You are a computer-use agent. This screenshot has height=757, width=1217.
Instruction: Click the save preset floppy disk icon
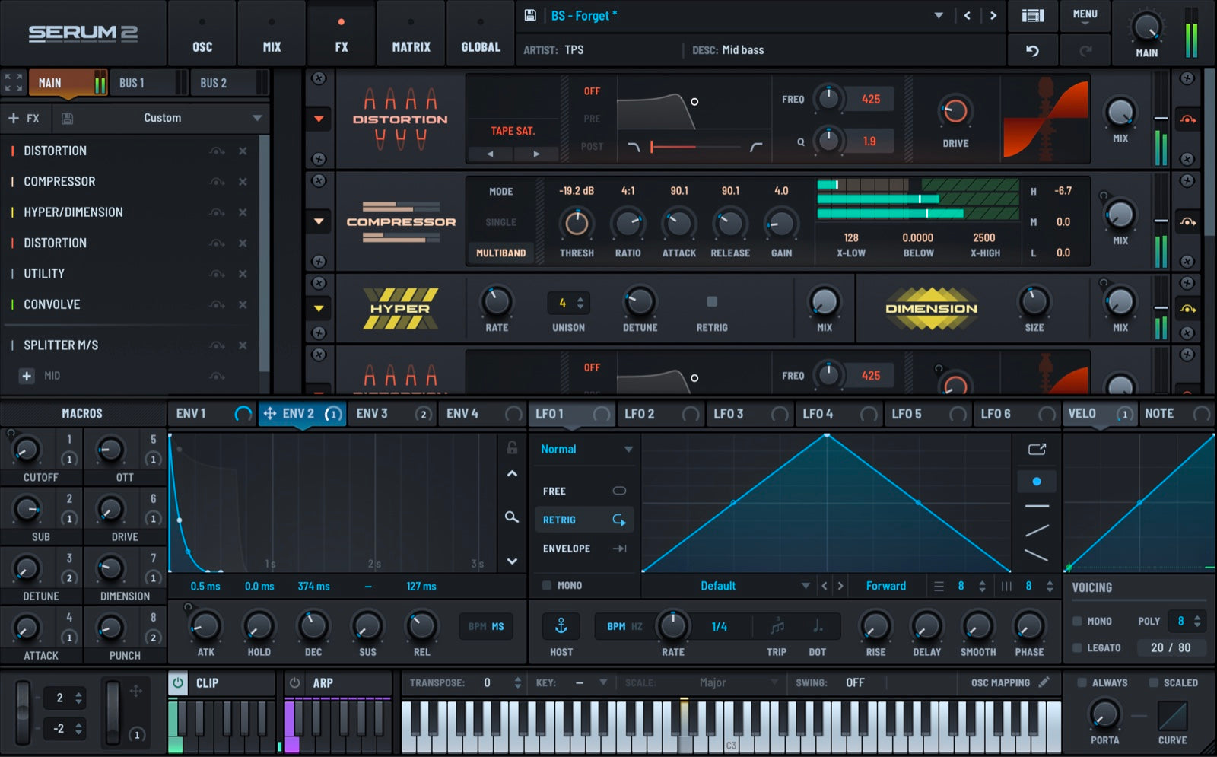(531, 15)
